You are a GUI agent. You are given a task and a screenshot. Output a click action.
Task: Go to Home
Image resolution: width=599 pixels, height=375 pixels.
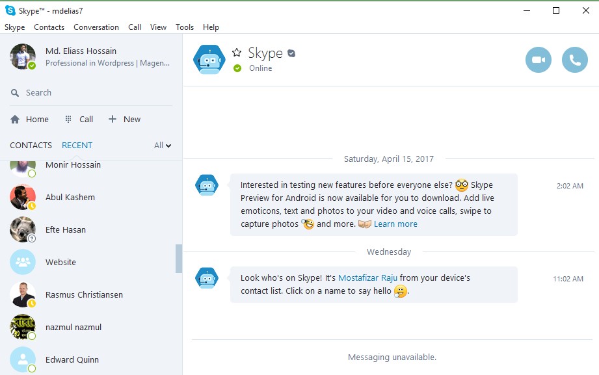click(30, 119)
